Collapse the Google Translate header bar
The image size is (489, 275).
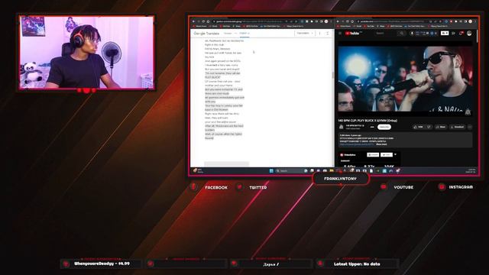[328, 33]
